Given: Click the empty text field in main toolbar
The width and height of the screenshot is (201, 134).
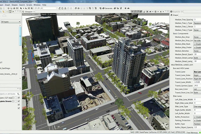Looking at the screenshot, I should click(50, 8).
